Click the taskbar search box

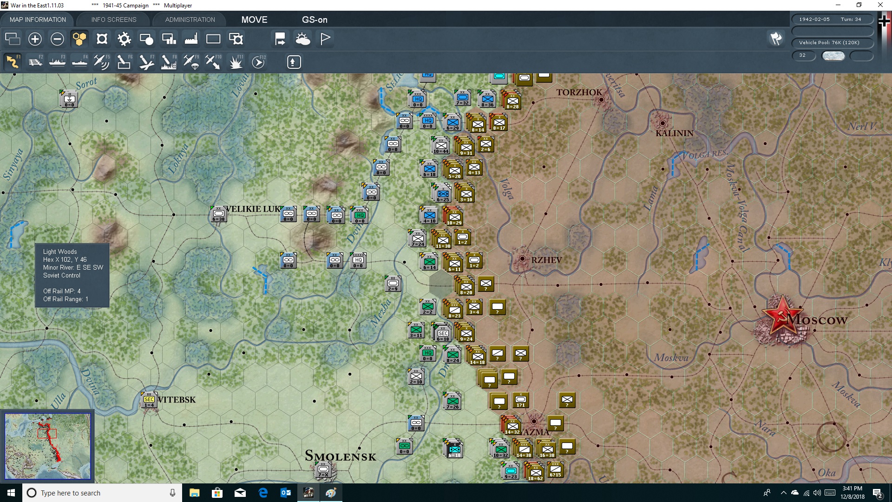coord(102,493)
